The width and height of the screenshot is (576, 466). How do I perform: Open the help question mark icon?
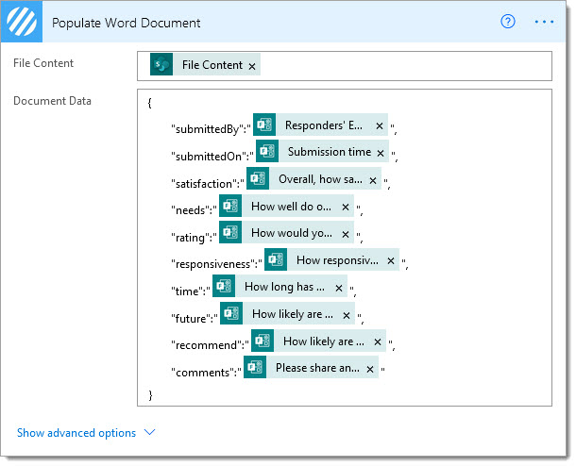[508, 22]
